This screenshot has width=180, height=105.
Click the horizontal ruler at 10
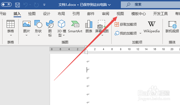(129, 49)
